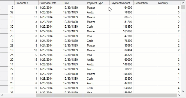Select ProductID 9 in the 109800 row
This screenshot has width=186, height=98.
26,31
